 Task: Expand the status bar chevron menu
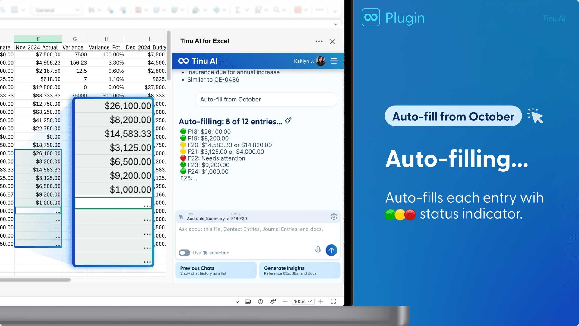point(237,302)
